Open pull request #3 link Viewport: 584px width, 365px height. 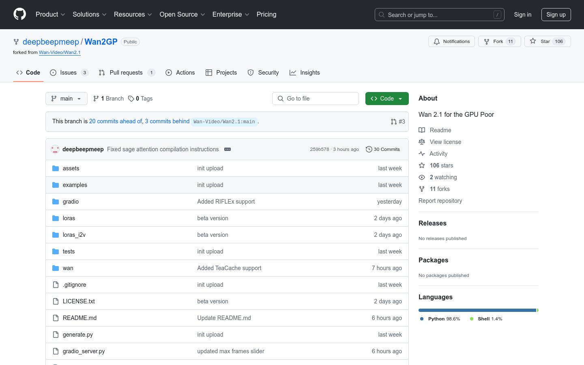398,122
